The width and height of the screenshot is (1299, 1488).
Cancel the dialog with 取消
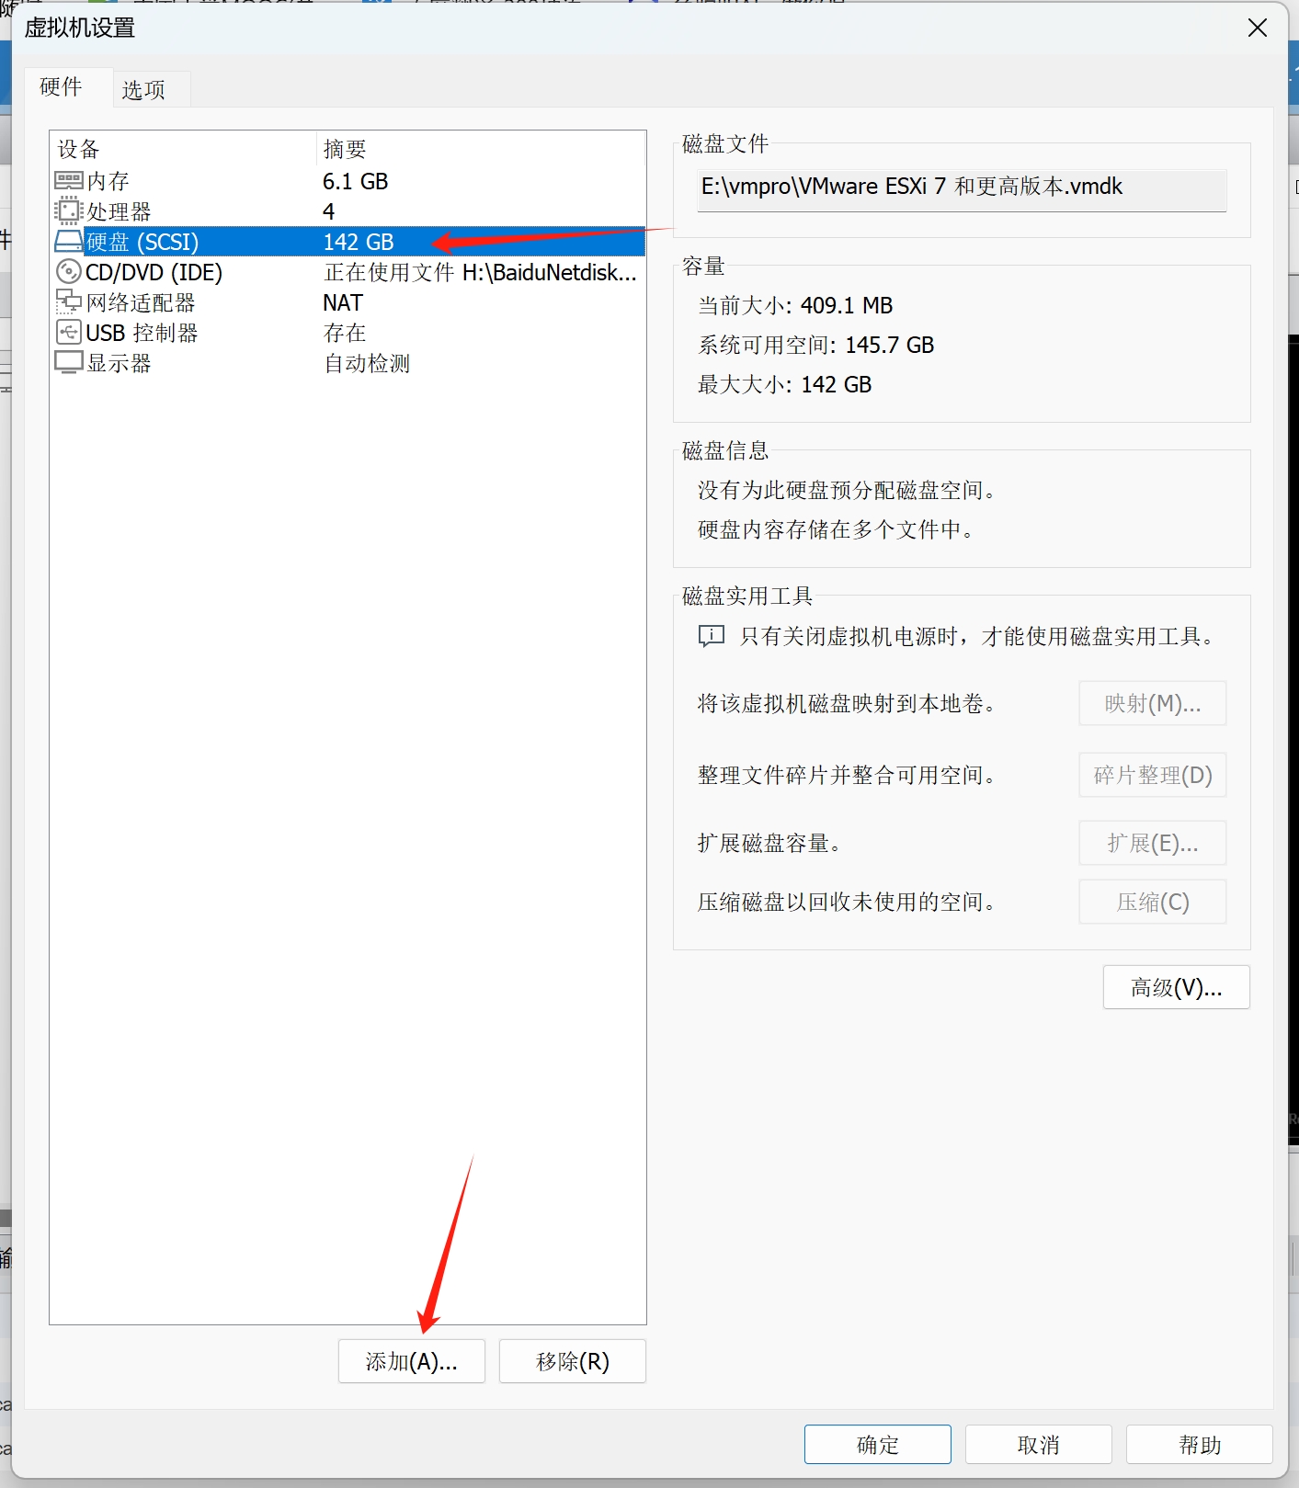pos(1038,1445)
